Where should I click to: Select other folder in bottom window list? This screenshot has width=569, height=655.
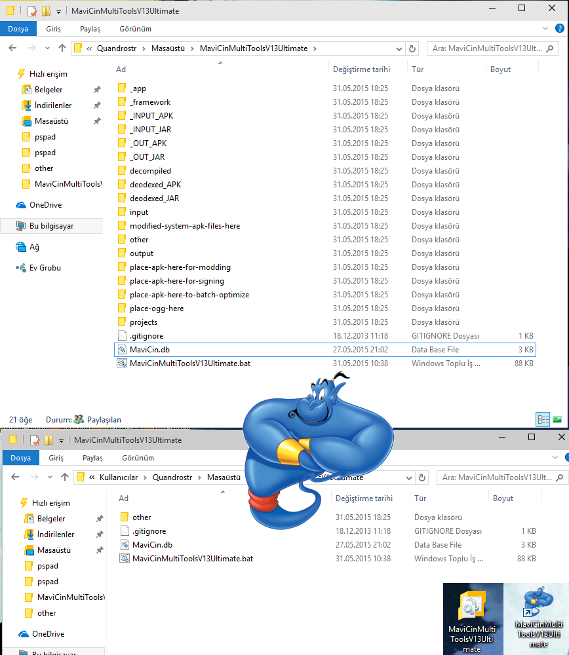click(x=142, y=517)
